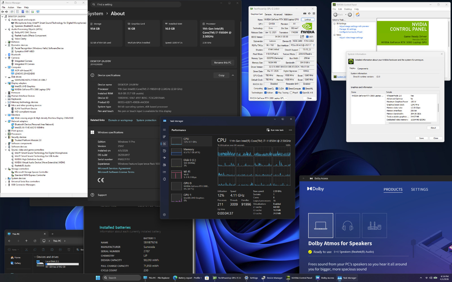
Task: Select the headphones tile in Dolby Access
Action: click(x=347, y=225)
